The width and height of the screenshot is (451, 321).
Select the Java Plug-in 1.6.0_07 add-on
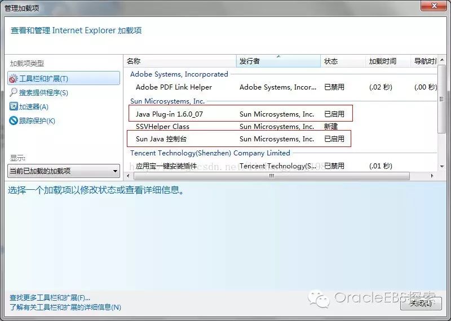pyautogui.click(x=170, y=114)
